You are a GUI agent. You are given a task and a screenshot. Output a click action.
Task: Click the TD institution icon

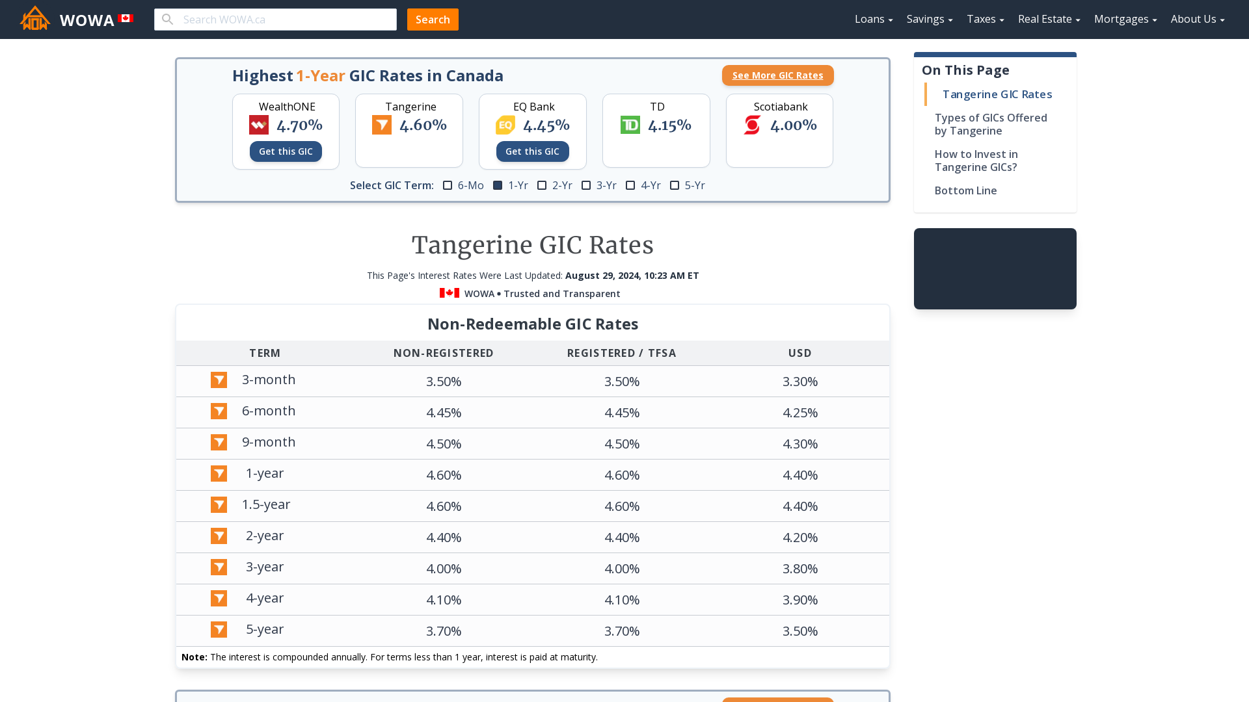(630, 125)
